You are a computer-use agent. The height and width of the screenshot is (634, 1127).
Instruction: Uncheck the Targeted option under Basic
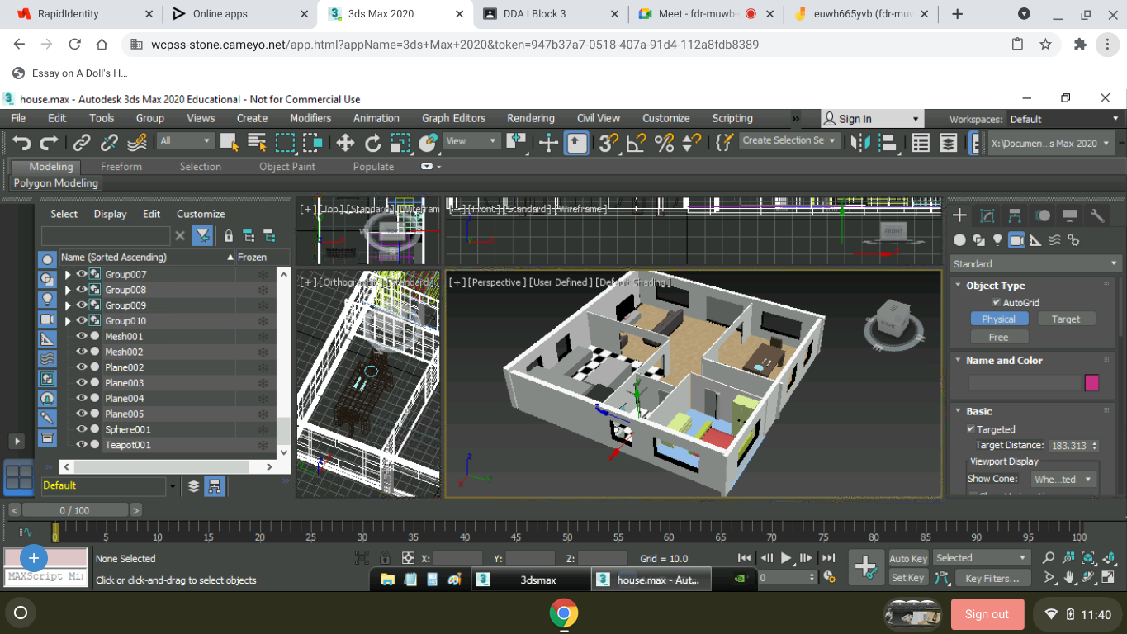coord(971,428)
